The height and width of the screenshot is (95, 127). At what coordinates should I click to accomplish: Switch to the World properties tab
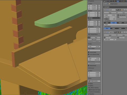click(x=113, y=1)
